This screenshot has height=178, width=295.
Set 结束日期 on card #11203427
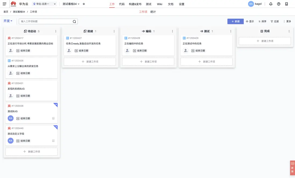pos(81,51)
